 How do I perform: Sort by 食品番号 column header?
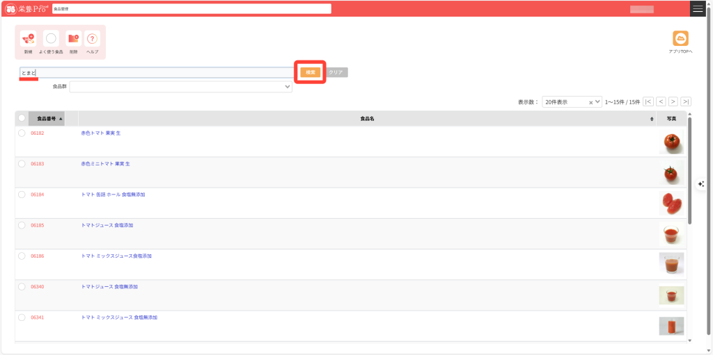click(47, 119)
